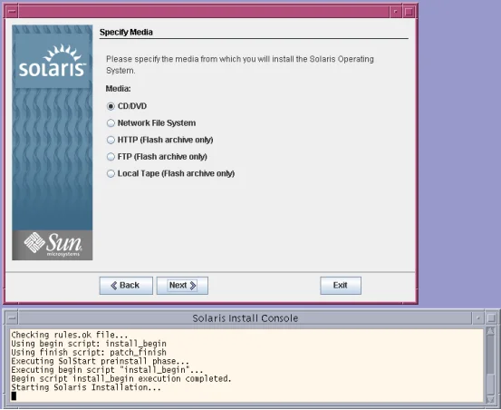
Task: Minimize the Specify Media installer window
Action: 396,12
